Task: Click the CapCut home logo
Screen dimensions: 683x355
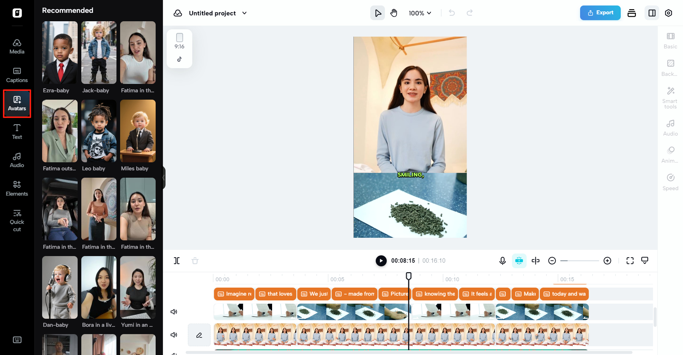Action: coord(17,13)
